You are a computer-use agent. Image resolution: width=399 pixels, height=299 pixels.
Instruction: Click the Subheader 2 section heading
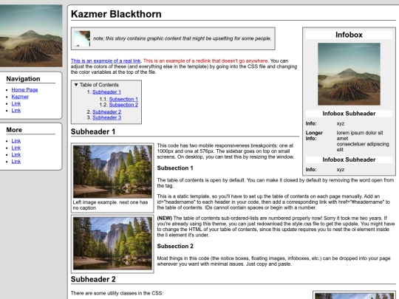tap(93, 279)
